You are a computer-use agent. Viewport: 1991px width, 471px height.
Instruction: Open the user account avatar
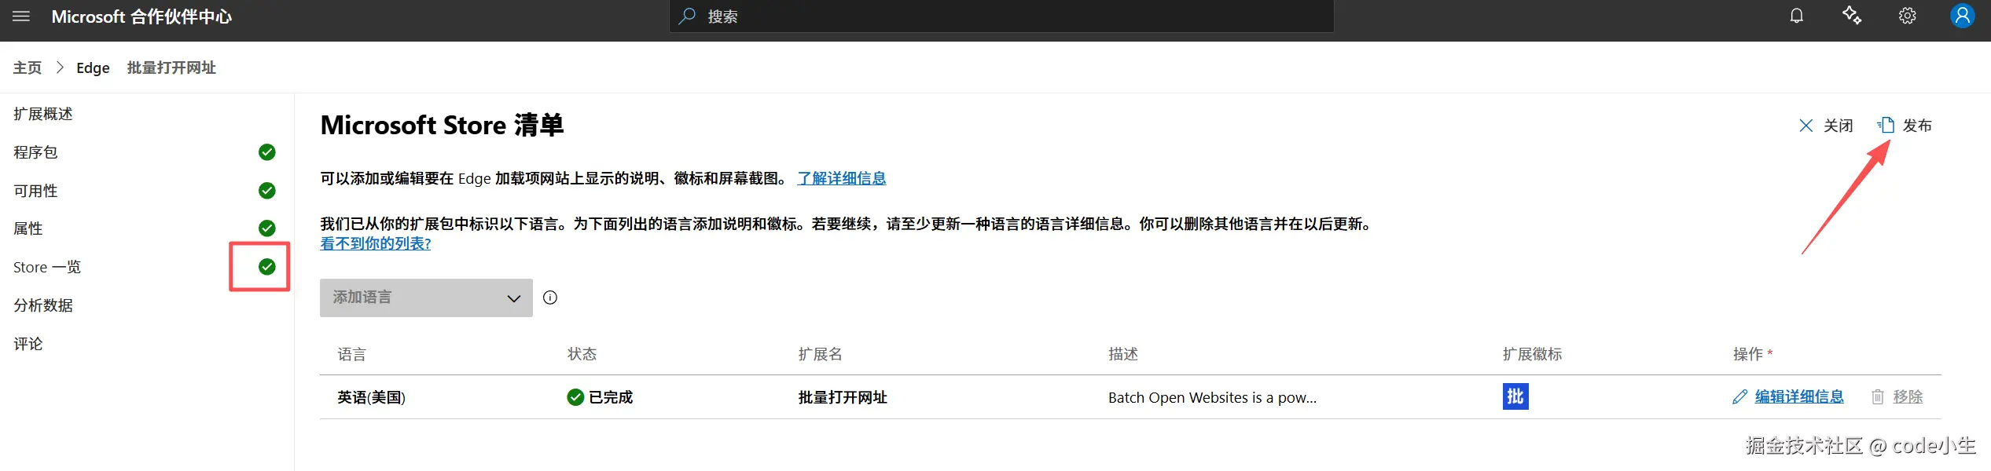pyautogui.click(x=1963, y=16)
